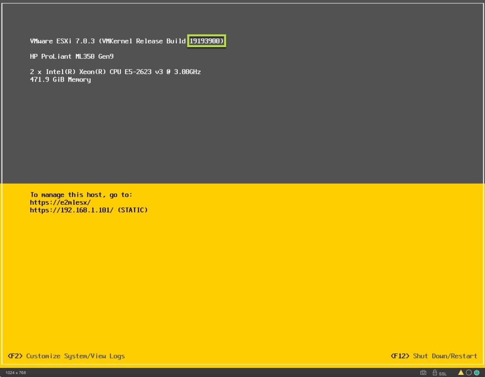Click the Intel Xeon CPU E5-2623 line
The height and width of the screenshot is (377, 485).
coord(116,72)
